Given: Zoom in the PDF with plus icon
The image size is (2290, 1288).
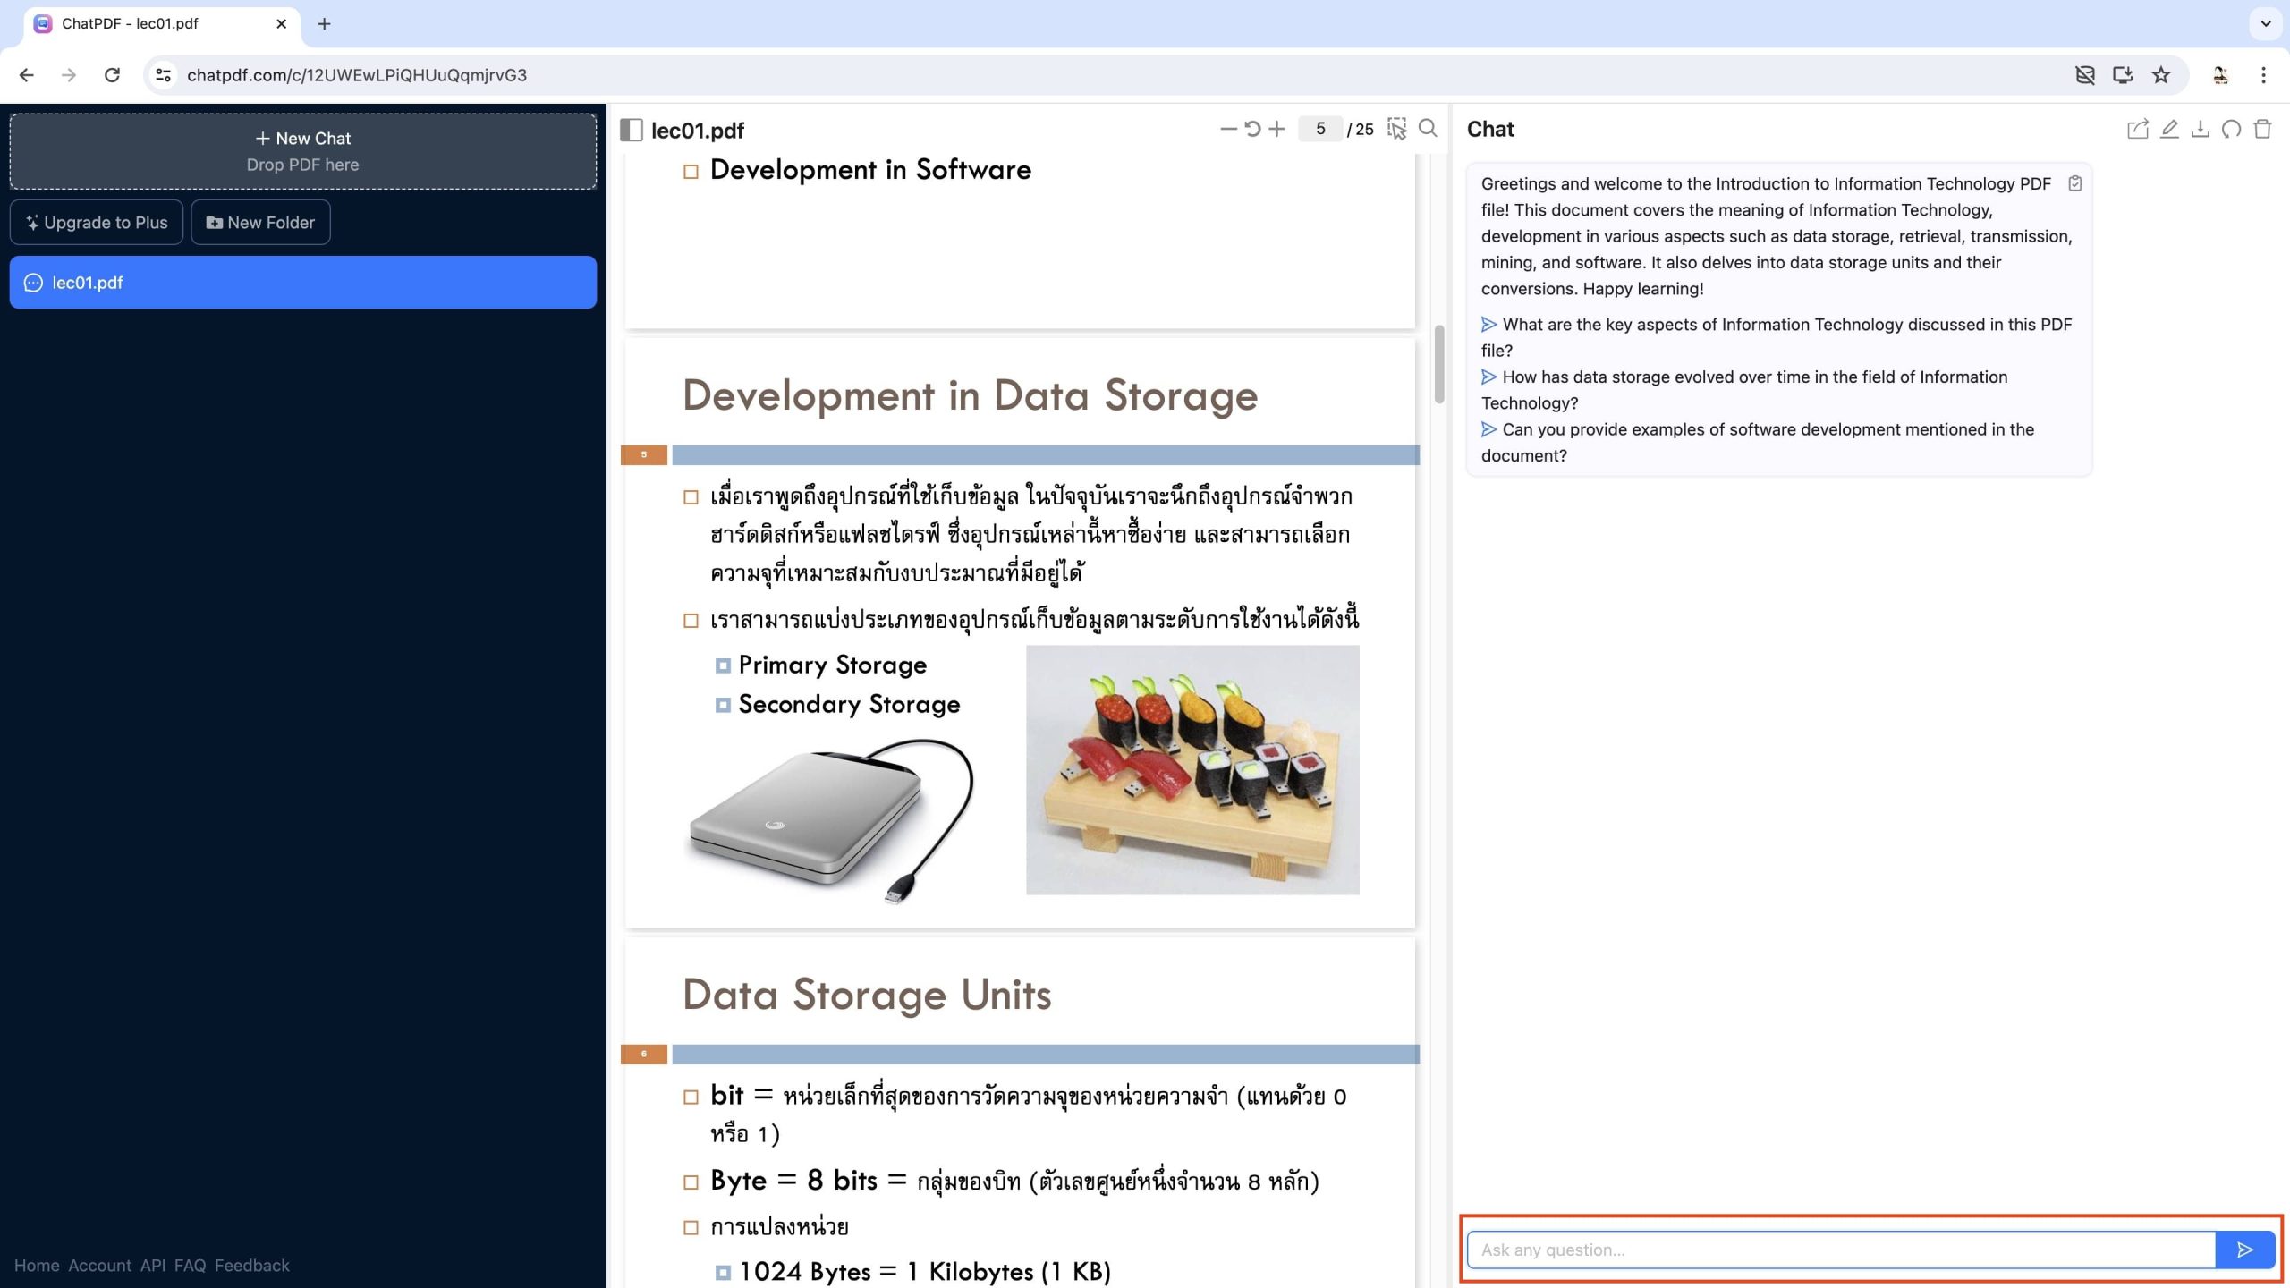Looking at the screenshot, I should click(x=1277, y=129).
